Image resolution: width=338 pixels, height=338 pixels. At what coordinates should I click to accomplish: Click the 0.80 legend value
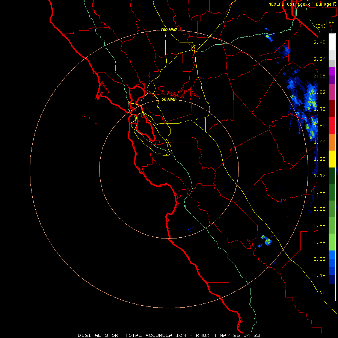[x=320, y=209]
